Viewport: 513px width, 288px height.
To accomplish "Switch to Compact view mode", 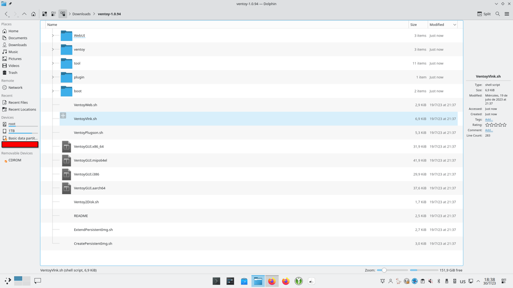I will coord(54,14).
